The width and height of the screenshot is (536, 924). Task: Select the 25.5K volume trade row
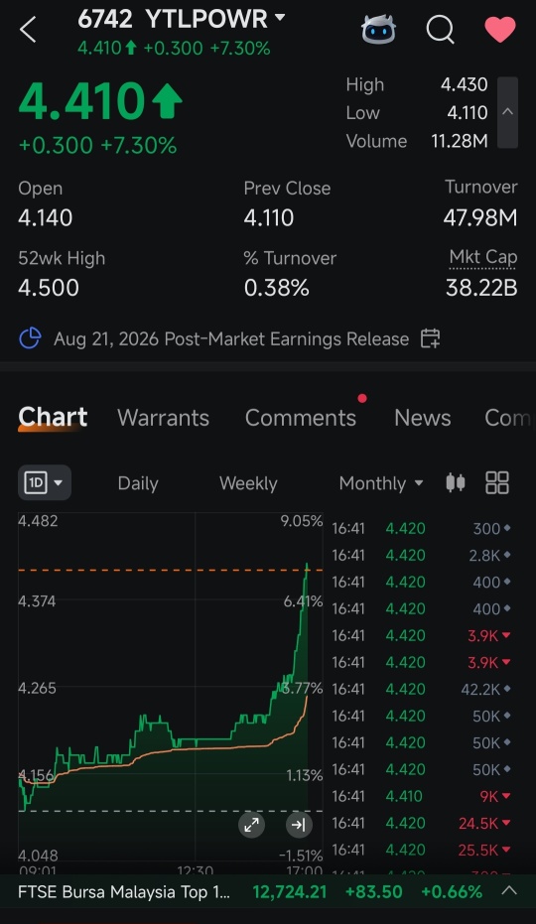point(422,850)
